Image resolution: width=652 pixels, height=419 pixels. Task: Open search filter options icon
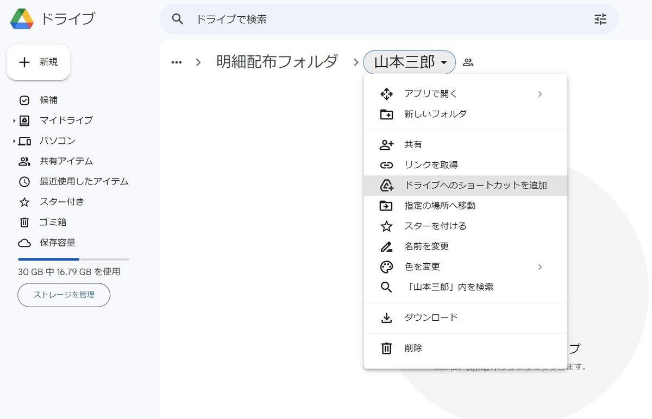(x=600, y=19)
